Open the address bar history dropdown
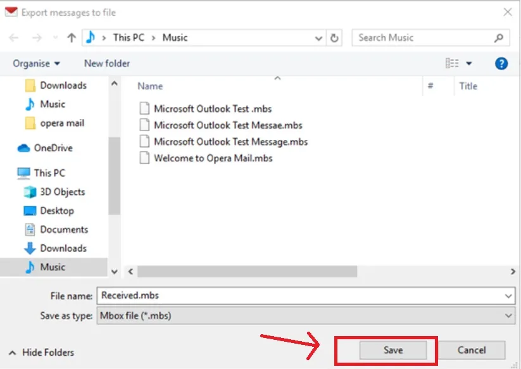The height and width of the screenshot is (369, 521). point(319,38)
